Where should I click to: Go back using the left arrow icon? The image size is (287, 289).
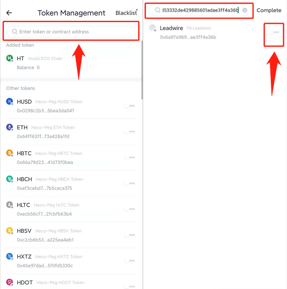point(9,13)
